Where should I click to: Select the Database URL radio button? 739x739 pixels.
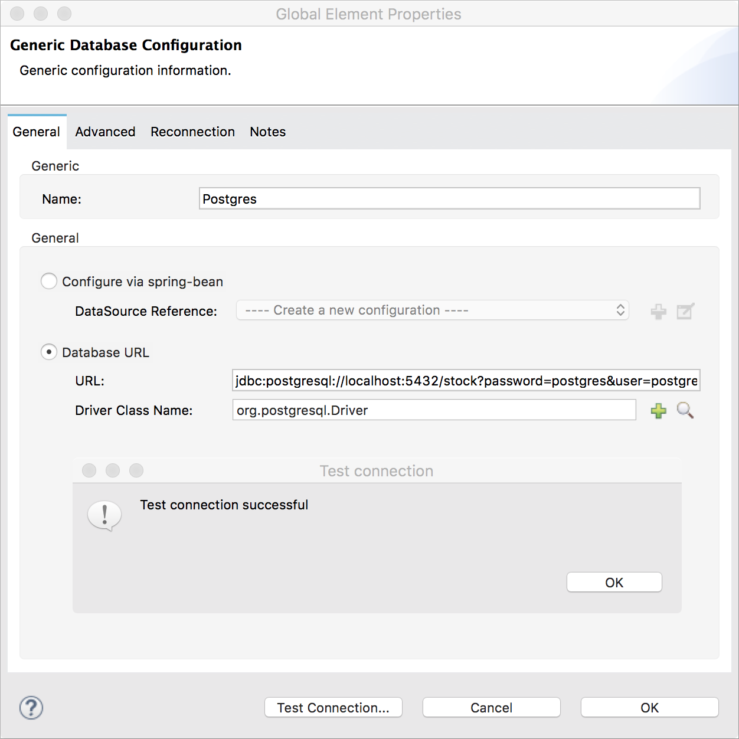(49, 352)
